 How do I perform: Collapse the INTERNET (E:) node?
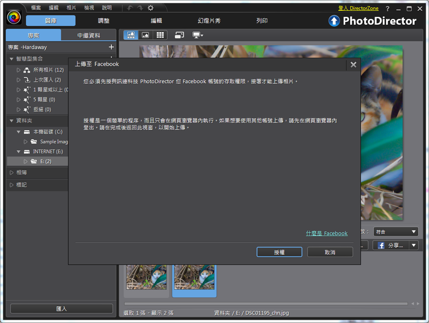point(19,151)
